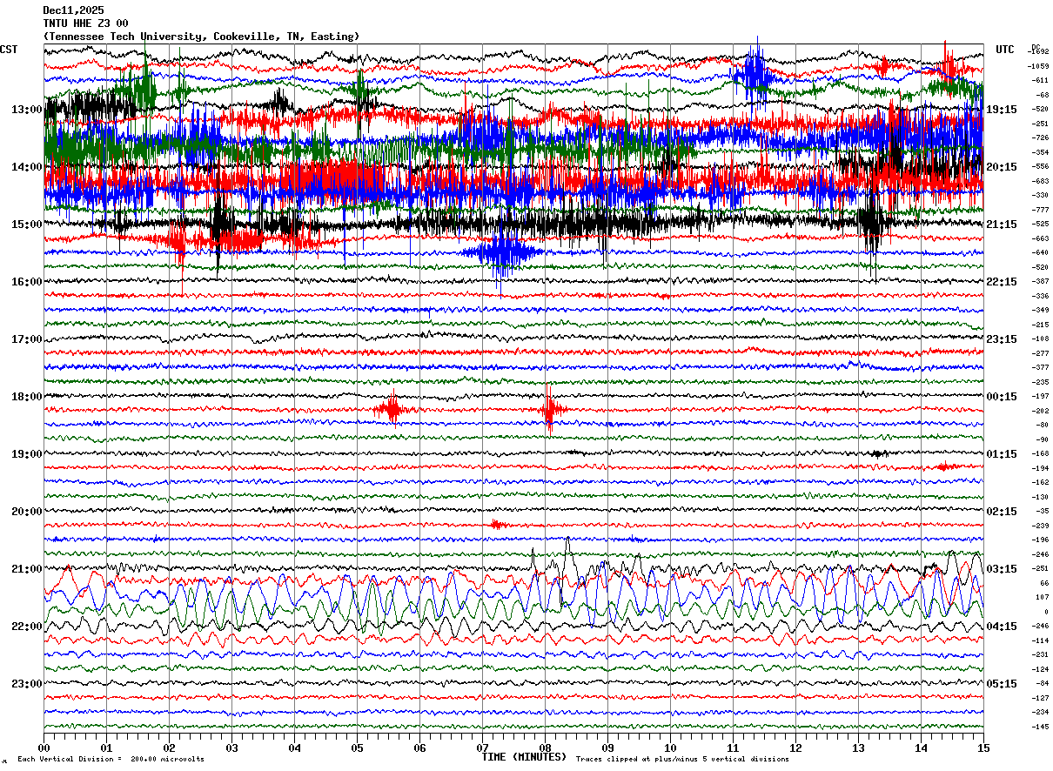Select DC offset value -145

click(x=1040, y=727)
